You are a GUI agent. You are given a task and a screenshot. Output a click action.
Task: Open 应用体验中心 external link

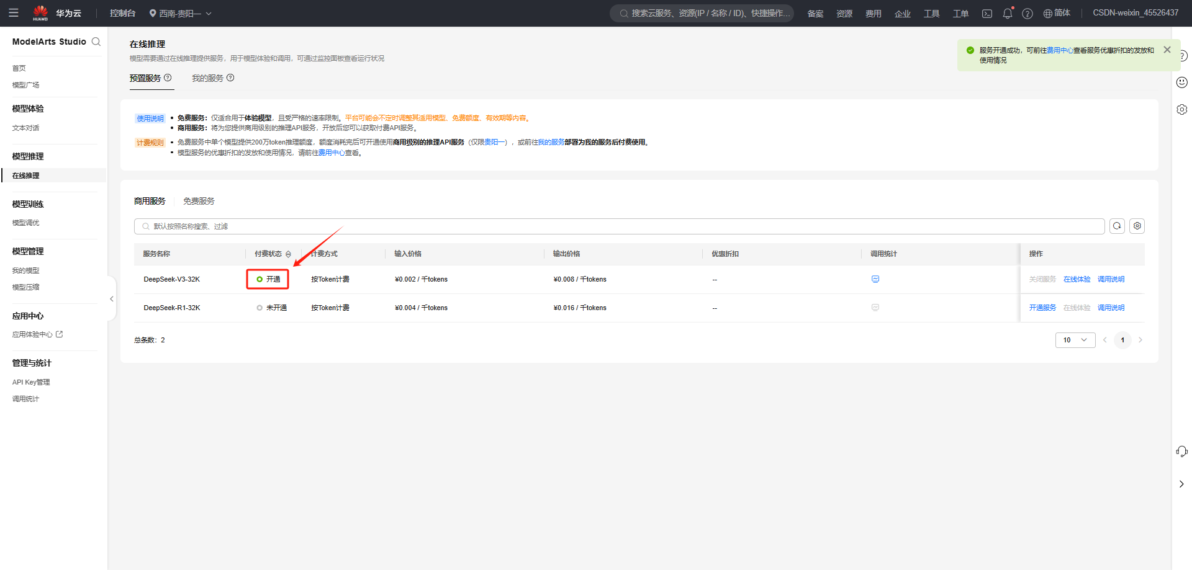point(38,334)
